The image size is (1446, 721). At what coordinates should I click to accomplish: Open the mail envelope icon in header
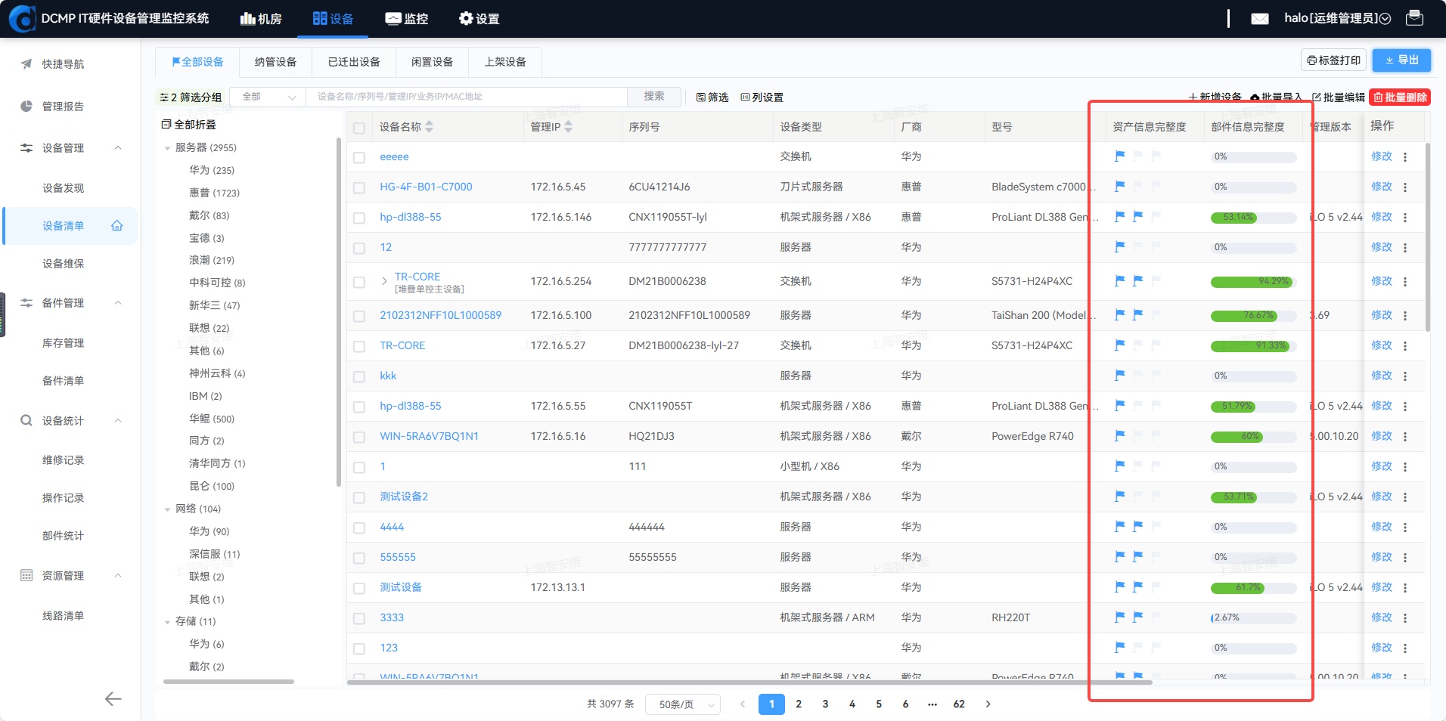1260,19
